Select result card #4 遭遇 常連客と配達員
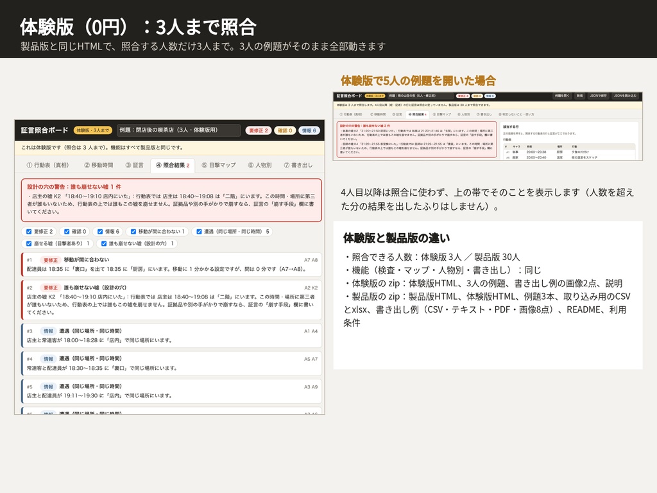 [x=171, y=363]
